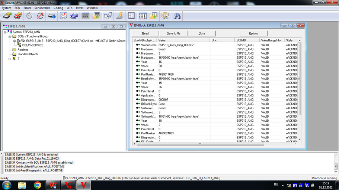Image resolution: width=339 pixels, height=190 pixels.
Task: Click the DELAY-SERVICE tree icon
Action: coord(19,45)
